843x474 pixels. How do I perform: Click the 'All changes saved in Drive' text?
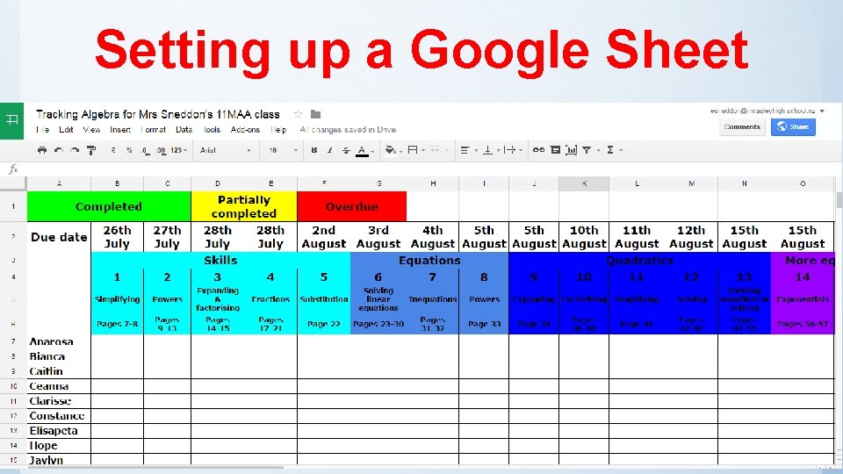(348, 130)
